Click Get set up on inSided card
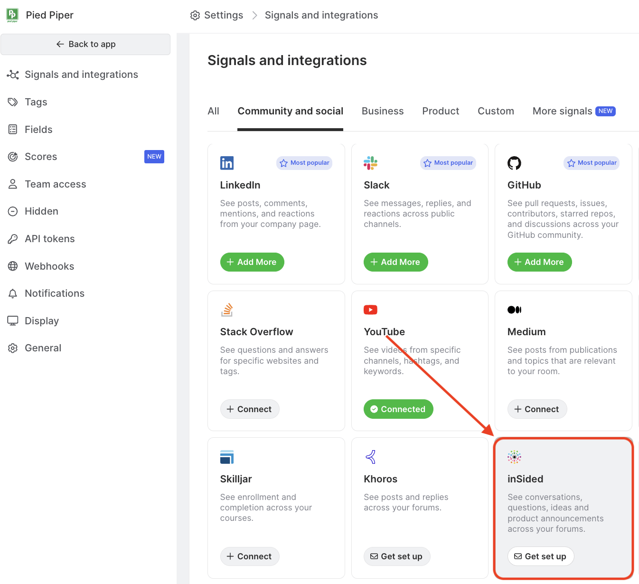 [541, 556]
